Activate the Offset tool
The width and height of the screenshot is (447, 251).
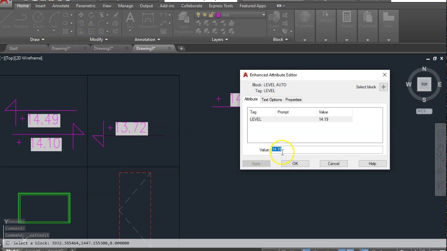[115, 31]
